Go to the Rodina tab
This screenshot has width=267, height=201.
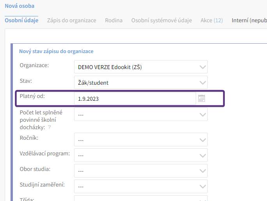point(114,20)
